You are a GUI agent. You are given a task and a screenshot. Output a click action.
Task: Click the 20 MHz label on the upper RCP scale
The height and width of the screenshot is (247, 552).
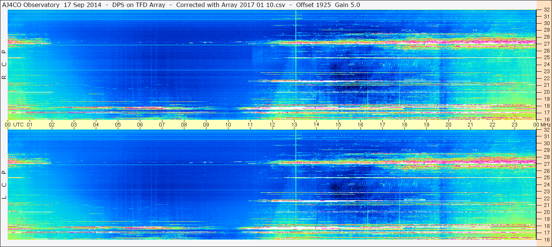click(546, 92)
